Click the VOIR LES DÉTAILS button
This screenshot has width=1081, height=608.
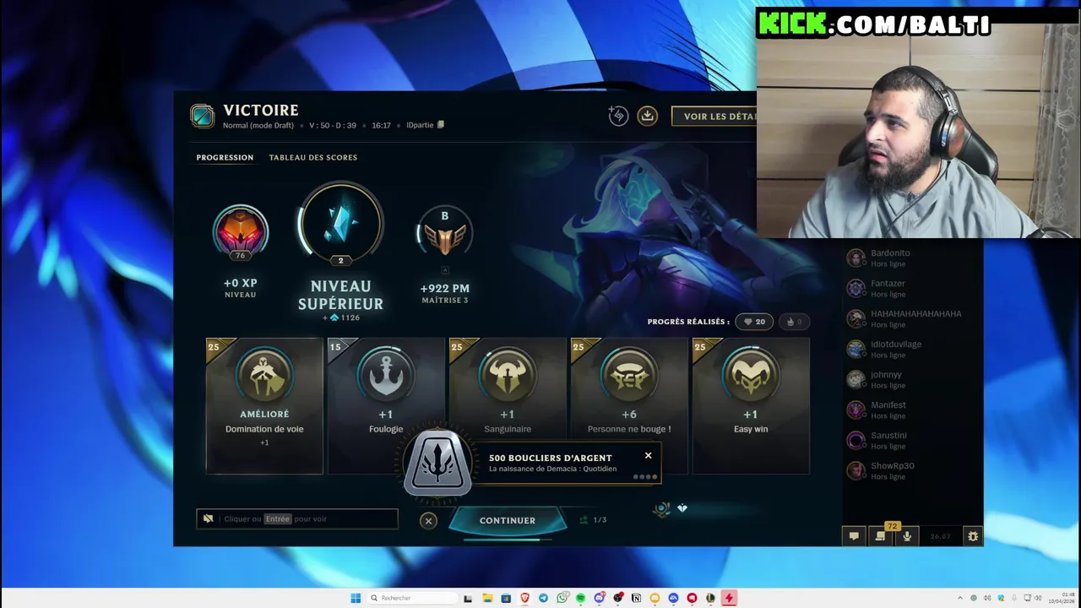(x=714, y=117)
